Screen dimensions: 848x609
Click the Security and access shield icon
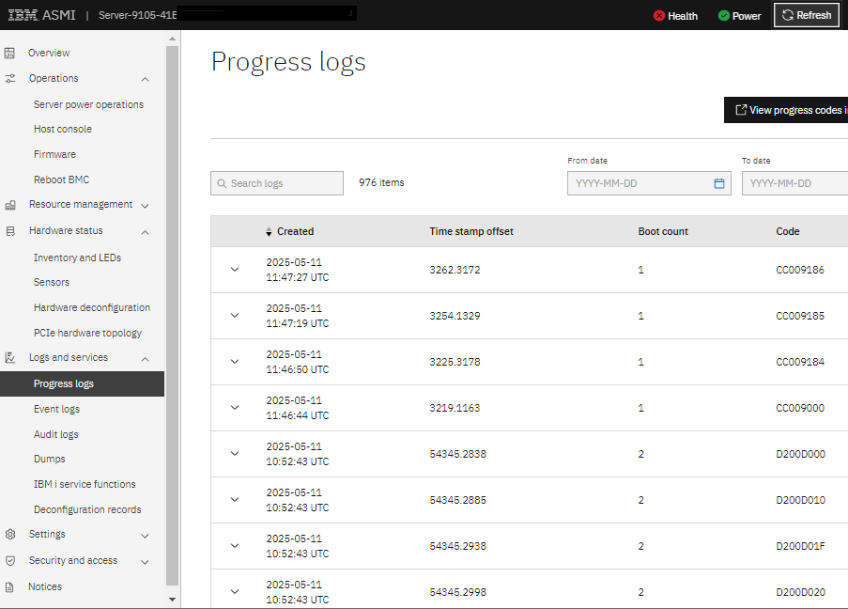(x=10, y=561)
